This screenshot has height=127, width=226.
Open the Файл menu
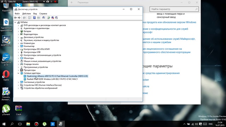[17, 13]
